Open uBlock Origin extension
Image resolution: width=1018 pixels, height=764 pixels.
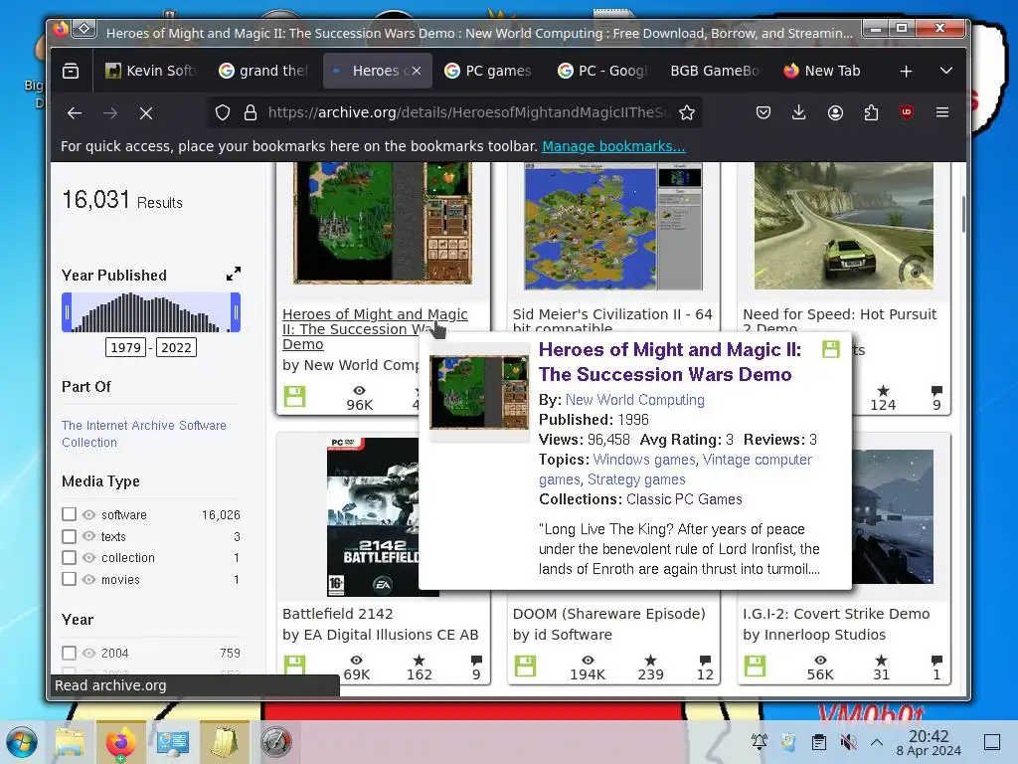pos(907,112)
